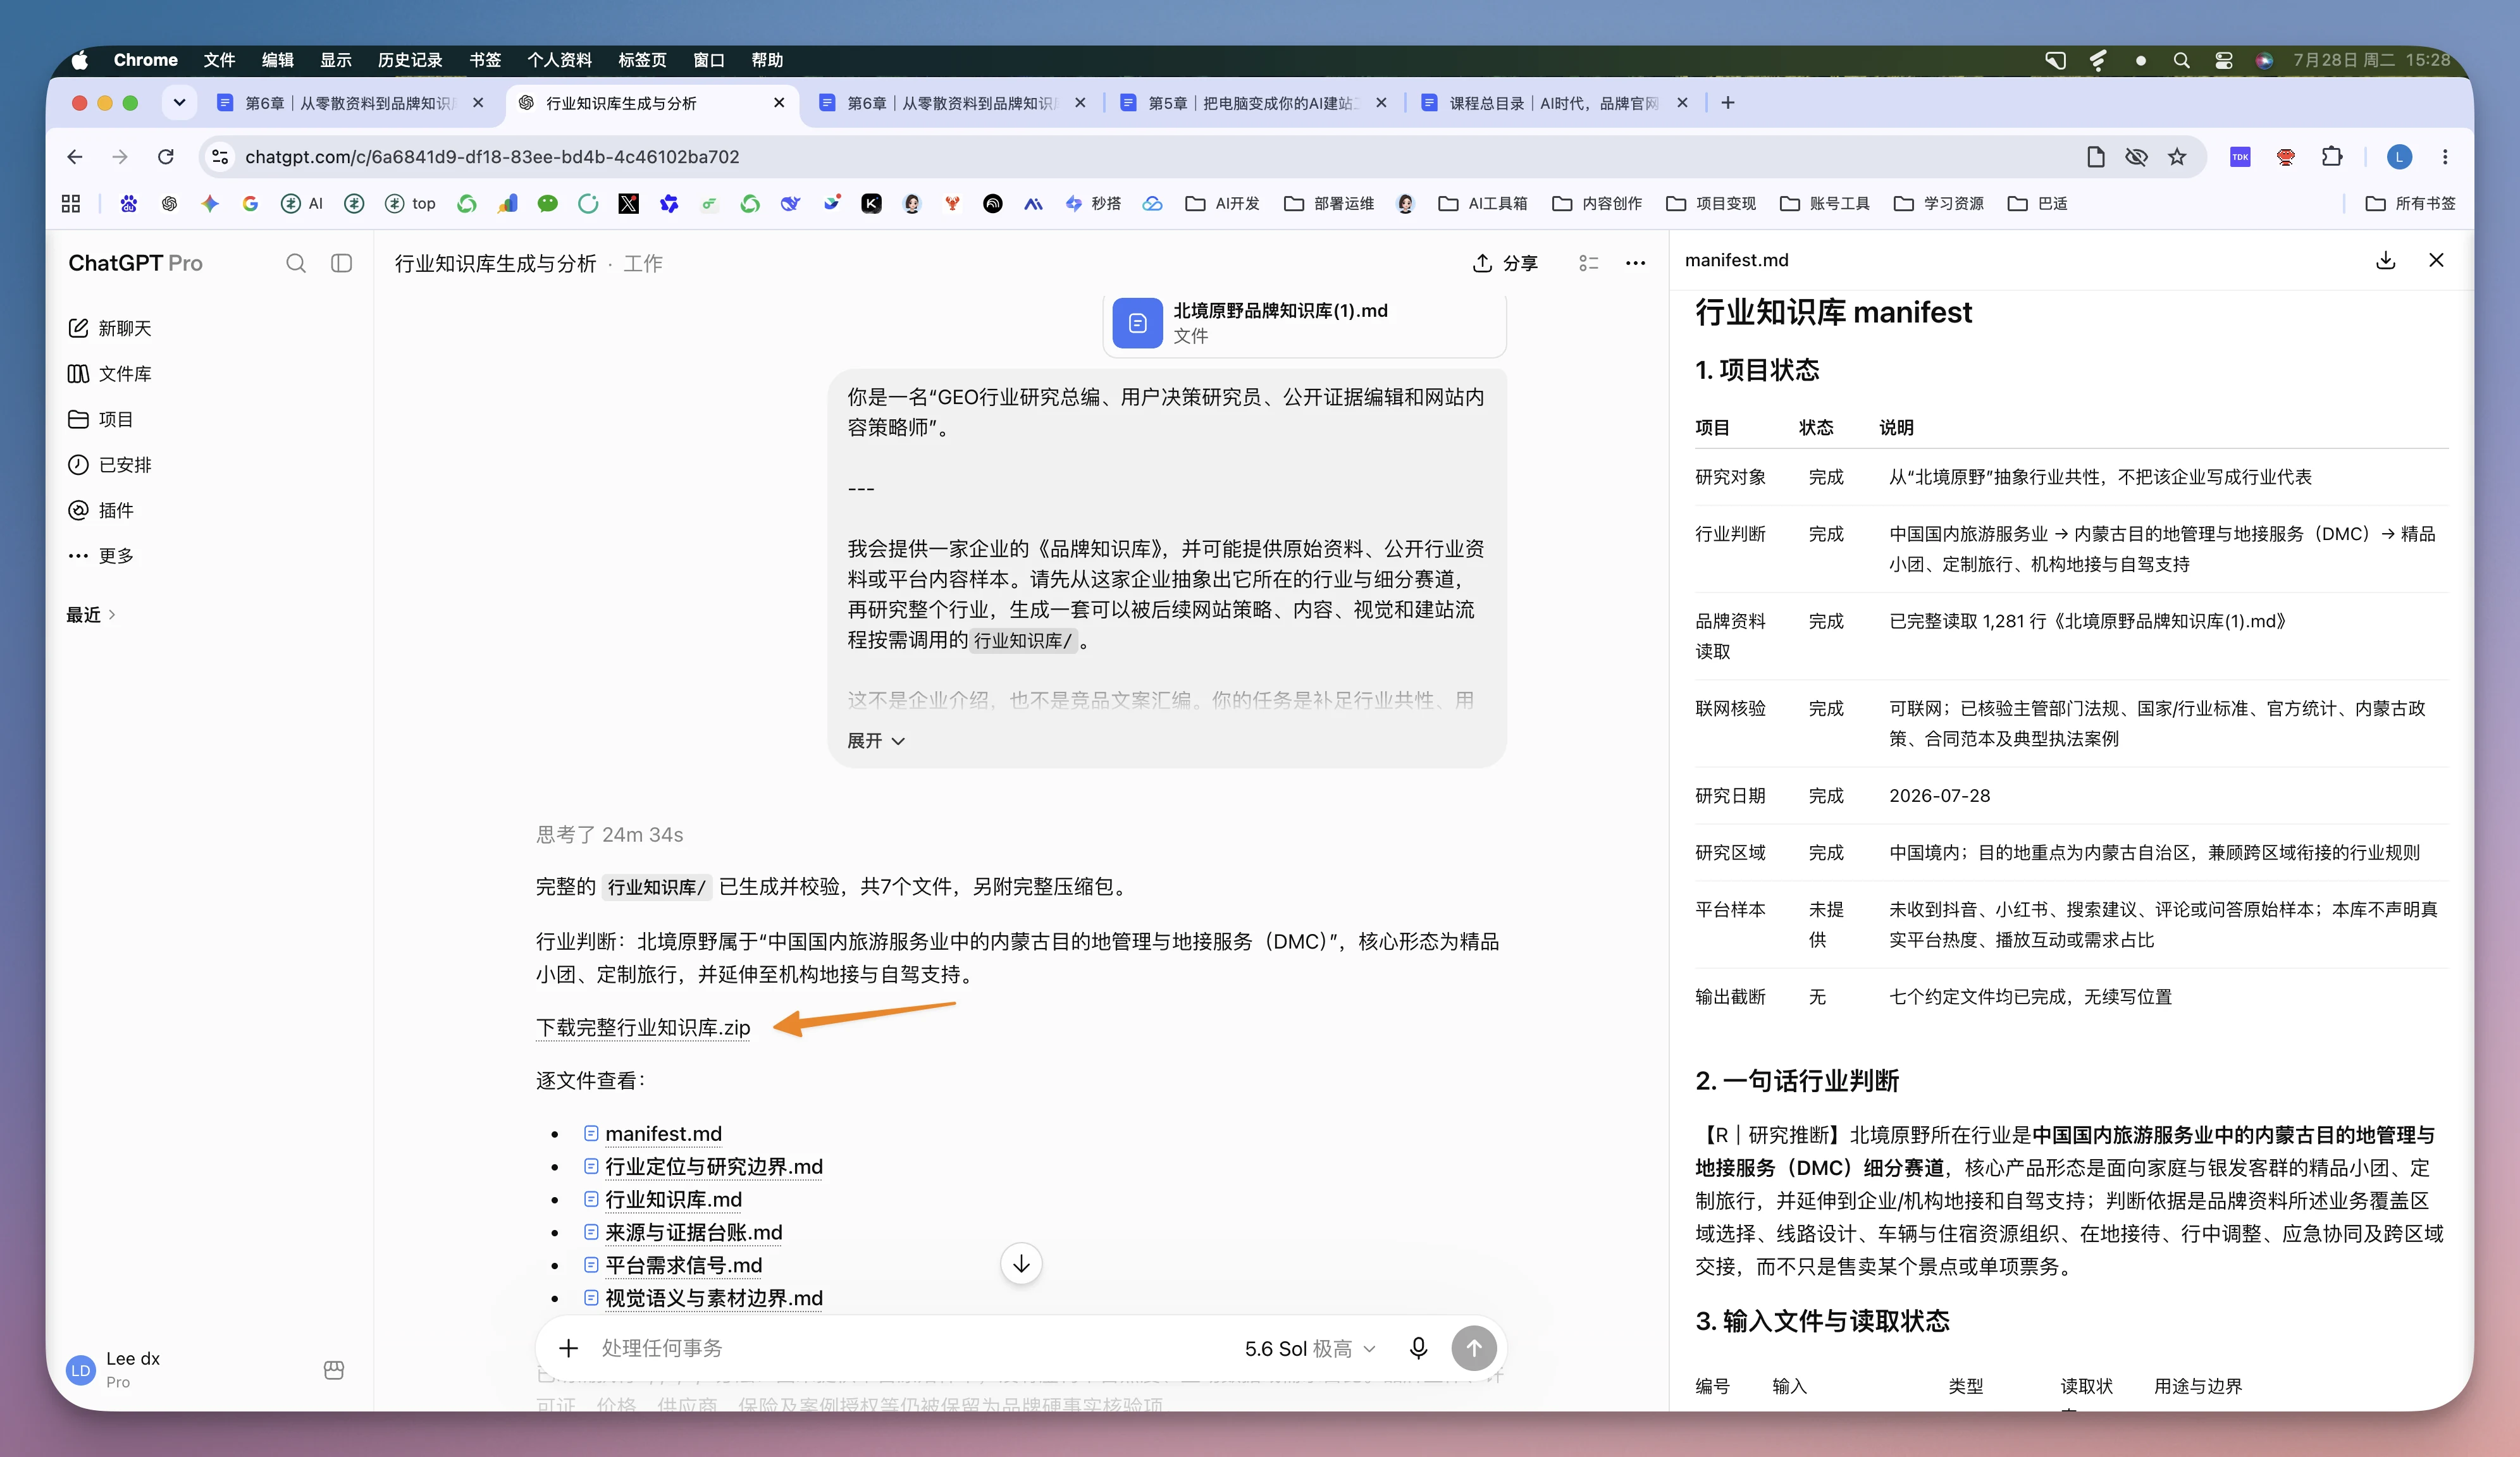Send message with the up-arrow button

tap(1474, 1348)
